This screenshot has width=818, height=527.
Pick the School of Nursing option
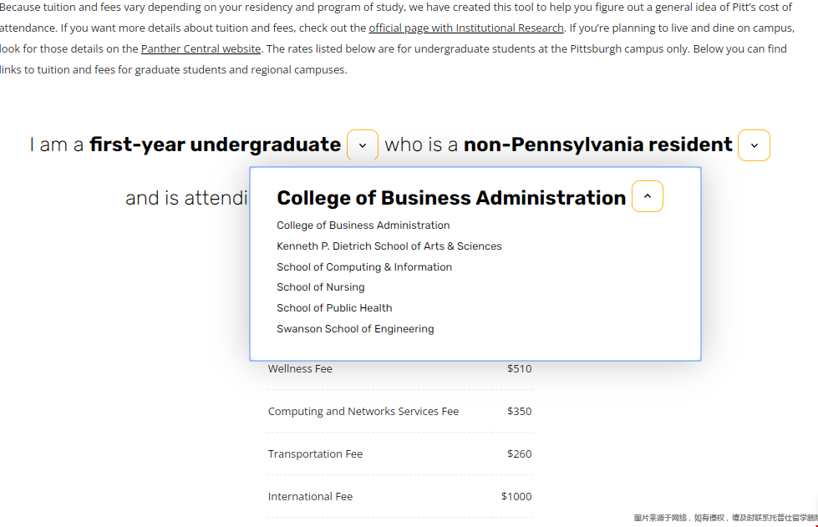(x=321, y=287)
